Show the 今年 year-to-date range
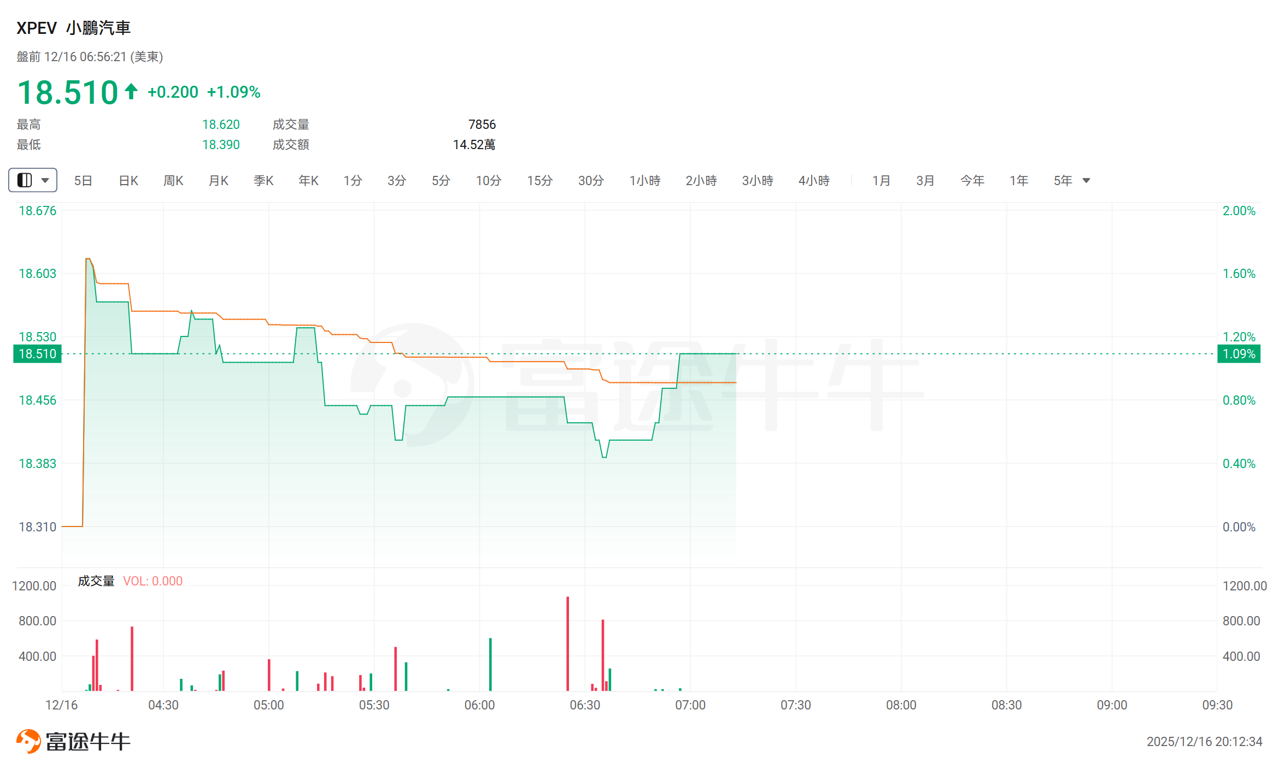This screenshot has height=769, width=1279. 972,181
